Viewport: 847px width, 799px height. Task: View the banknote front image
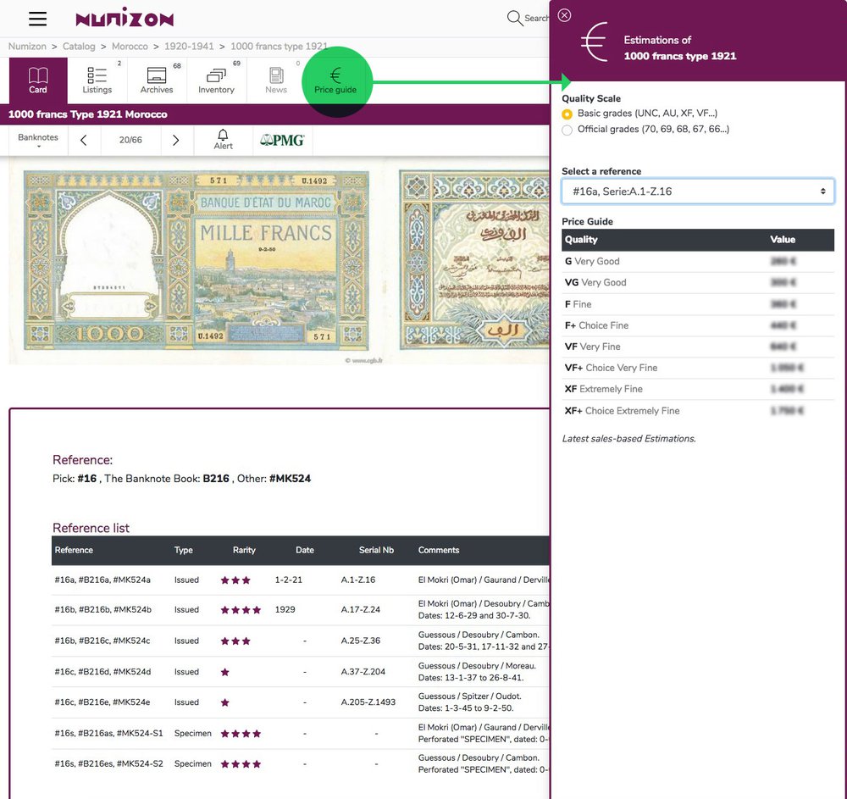click(197, 260)
